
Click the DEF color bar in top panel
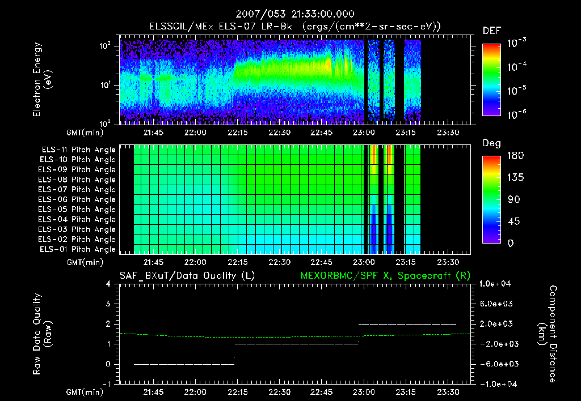[x=492, y=80]
